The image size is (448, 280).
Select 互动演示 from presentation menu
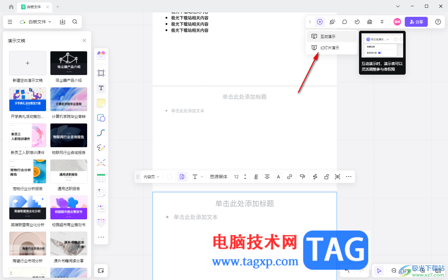tap(332, 36)
